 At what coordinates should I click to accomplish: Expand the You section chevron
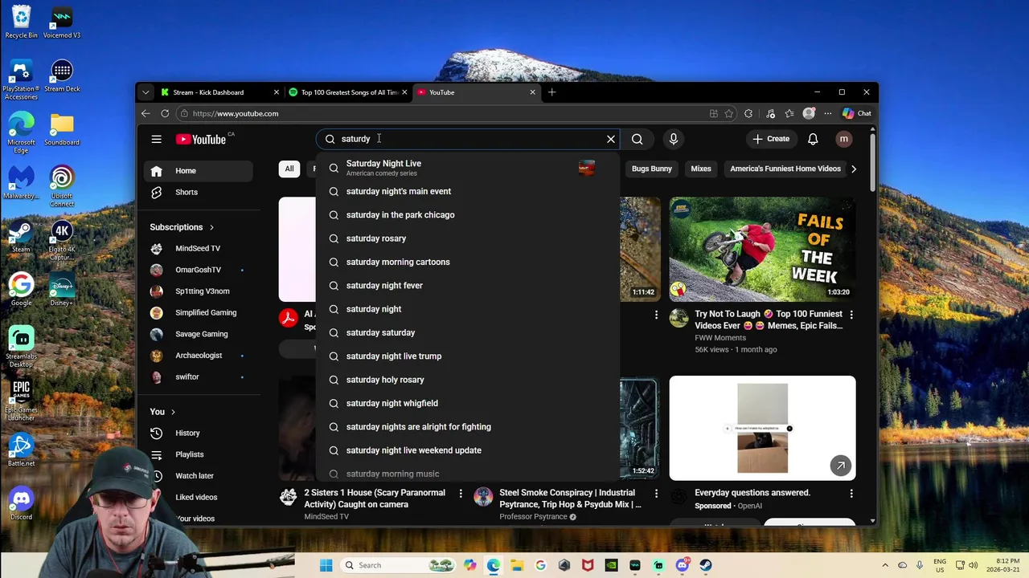point(172,412)
